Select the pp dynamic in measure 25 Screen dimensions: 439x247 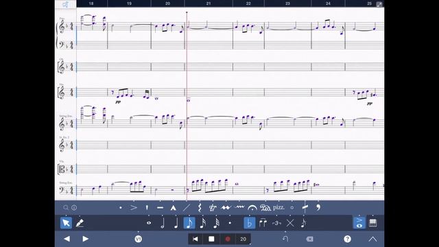pos(370,104)
